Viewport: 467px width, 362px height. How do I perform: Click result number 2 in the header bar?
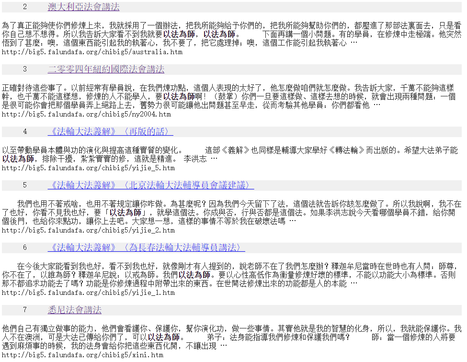click(25, 7)
